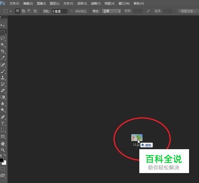Select the Pen tool
Screen dimensions: 199x183
[x=3, y=117]
